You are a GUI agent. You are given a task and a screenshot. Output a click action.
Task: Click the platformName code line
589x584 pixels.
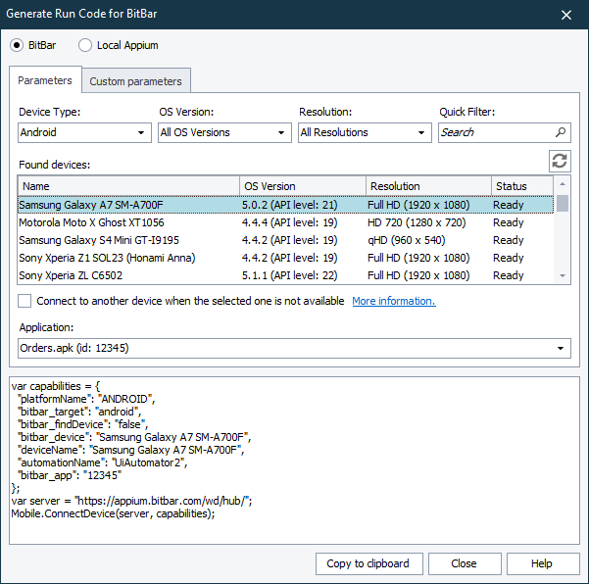[86, 399]
